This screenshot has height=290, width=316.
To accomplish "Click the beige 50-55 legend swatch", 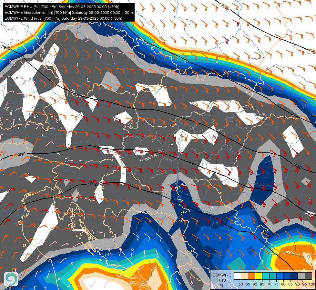I will coord(244,276).
